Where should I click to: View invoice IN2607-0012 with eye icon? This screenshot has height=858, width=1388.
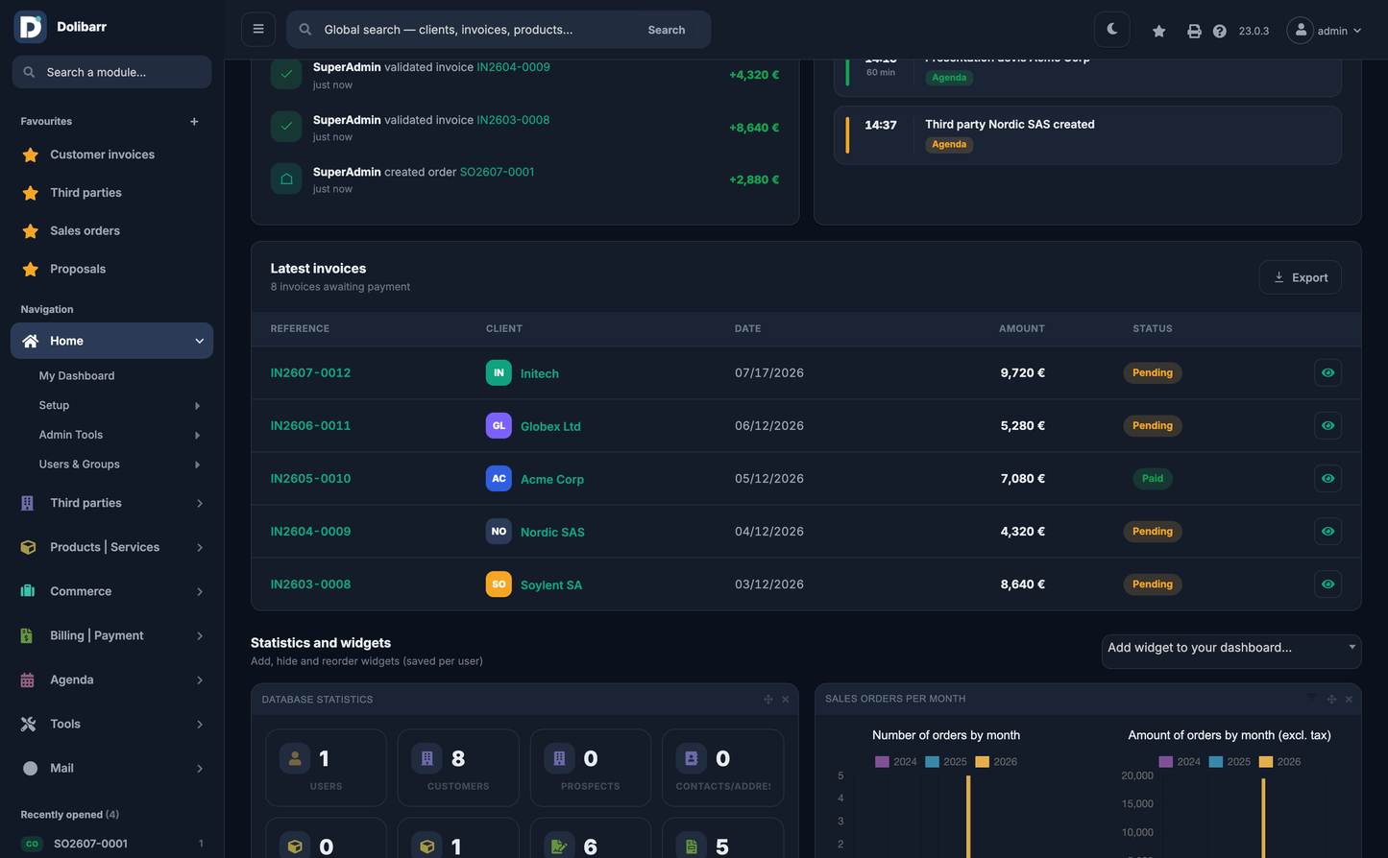[1327, 372]
